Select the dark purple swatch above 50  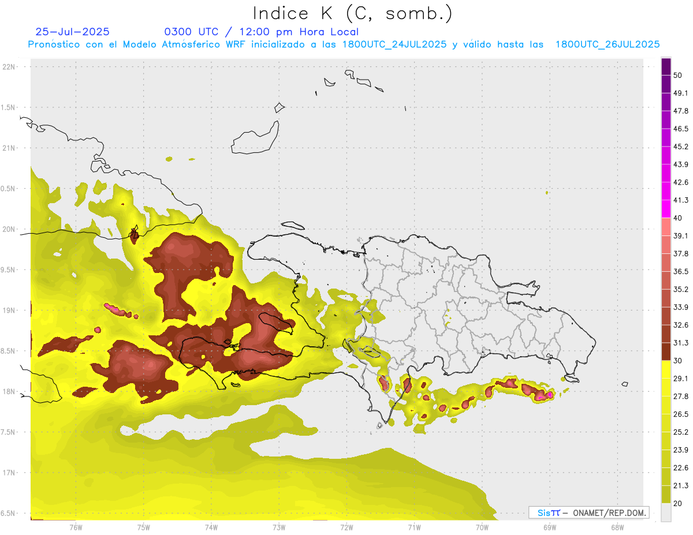coord(666,66)
